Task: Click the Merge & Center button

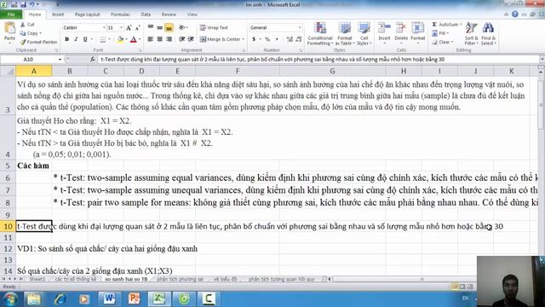Action: (220, 39)
